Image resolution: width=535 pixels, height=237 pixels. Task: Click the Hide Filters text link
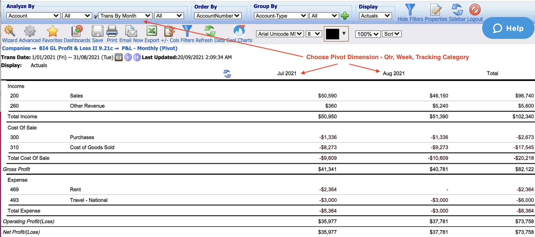click(x=410, y=19)
